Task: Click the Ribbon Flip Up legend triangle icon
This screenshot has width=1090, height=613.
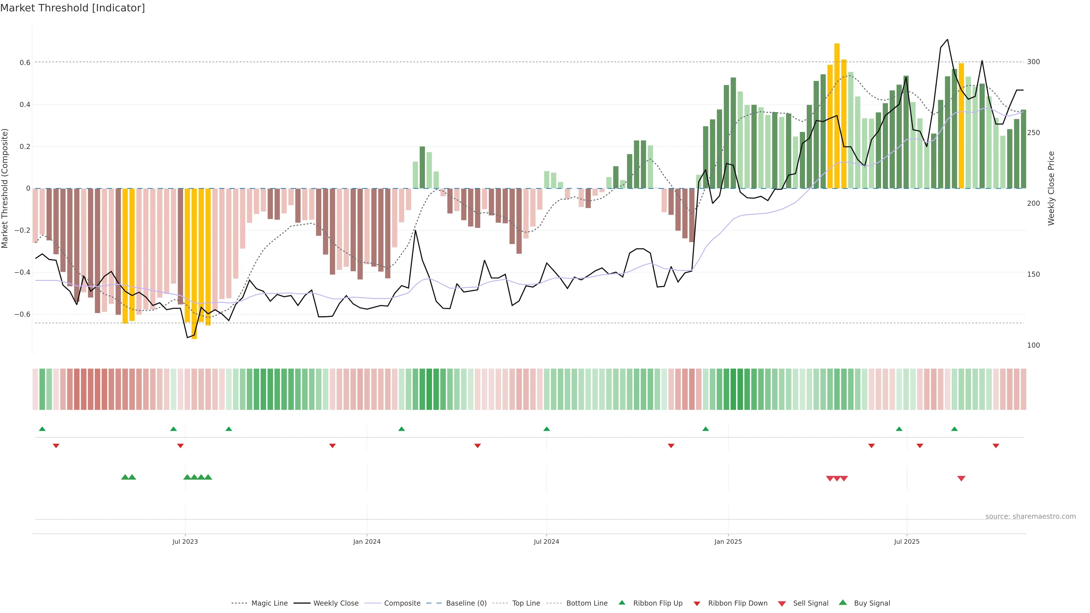Action: (x=622, y=602)
